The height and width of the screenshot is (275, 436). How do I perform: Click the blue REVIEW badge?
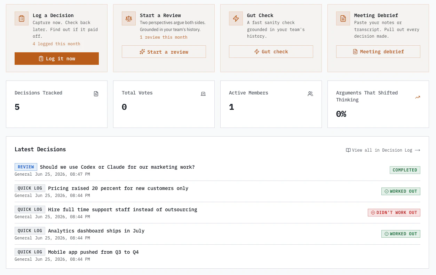[26, 167]
